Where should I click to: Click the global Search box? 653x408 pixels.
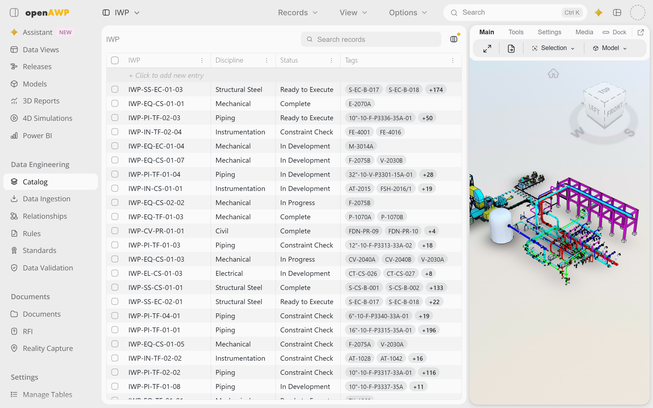[x=515, y=13]
